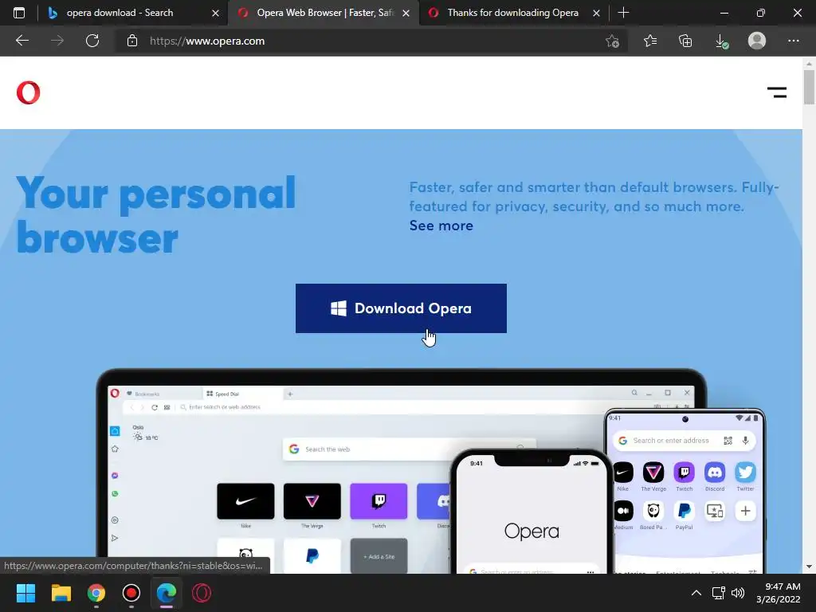Open the hamburger menu on Opera site

(x=776, y=92)
